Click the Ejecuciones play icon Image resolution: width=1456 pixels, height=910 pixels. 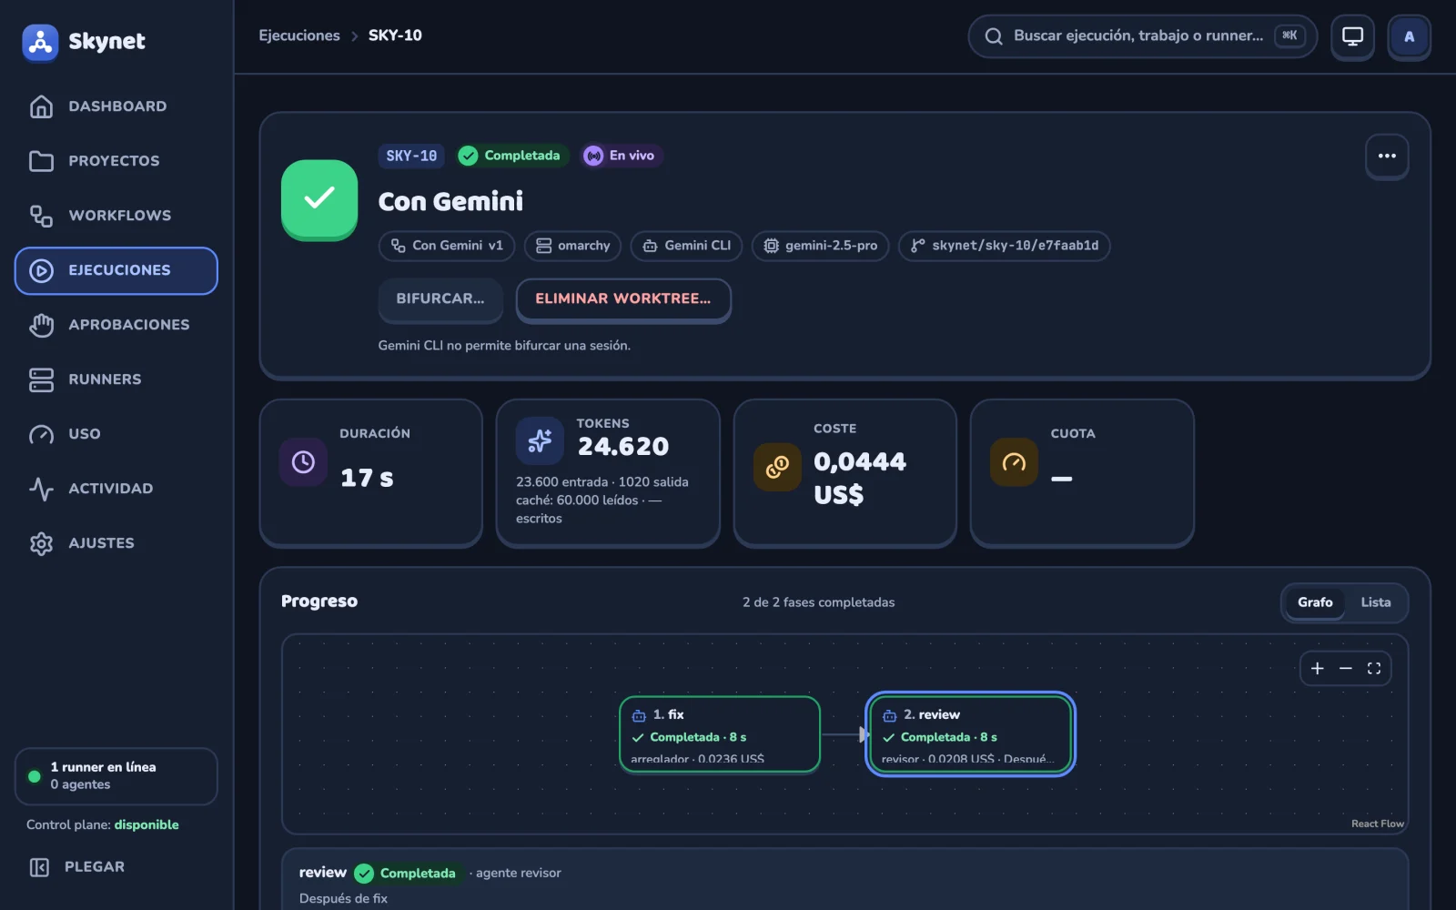pyautogui.click(x=41, y=270)
